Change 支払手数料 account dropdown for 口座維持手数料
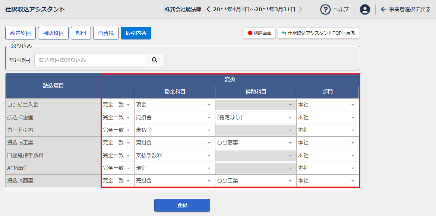The width and height of the screenshot is (436, 216). click(x=174, y=156)
